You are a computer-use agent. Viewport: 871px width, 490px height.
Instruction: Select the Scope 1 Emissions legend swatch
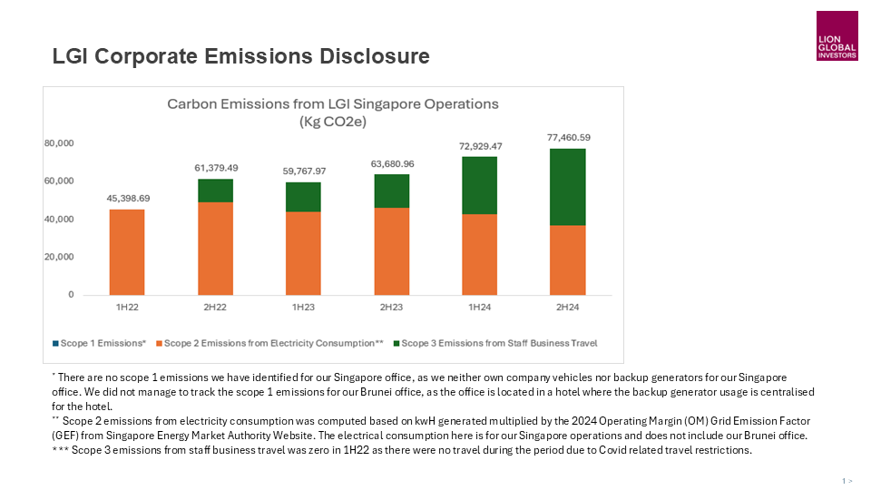point(55,343)
